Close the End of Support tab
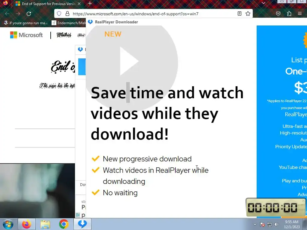 79,4
